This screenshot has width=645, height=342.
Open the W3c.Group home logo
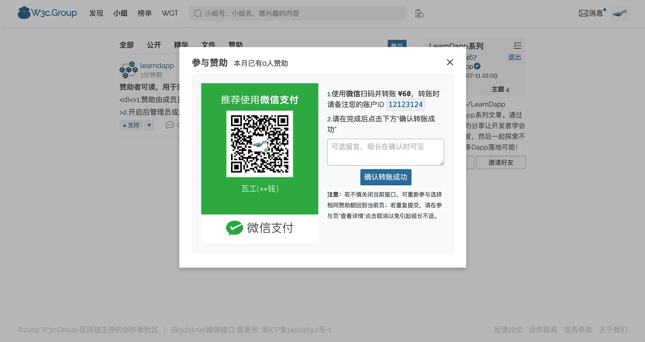point(47,13)
